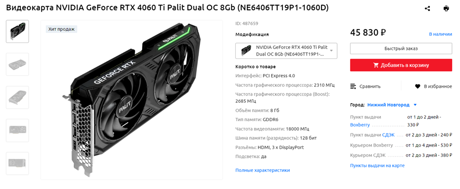Click the compare list icon

pos(353,86)
